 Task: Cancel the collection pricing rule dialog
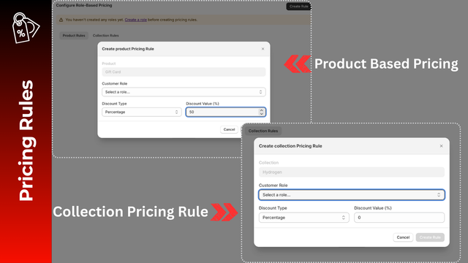pyautogui.click(x=403, y=237)
